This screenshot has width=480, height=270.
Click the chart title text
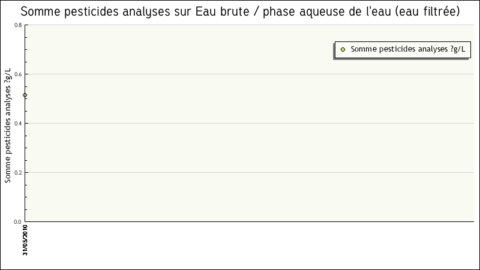240,11
